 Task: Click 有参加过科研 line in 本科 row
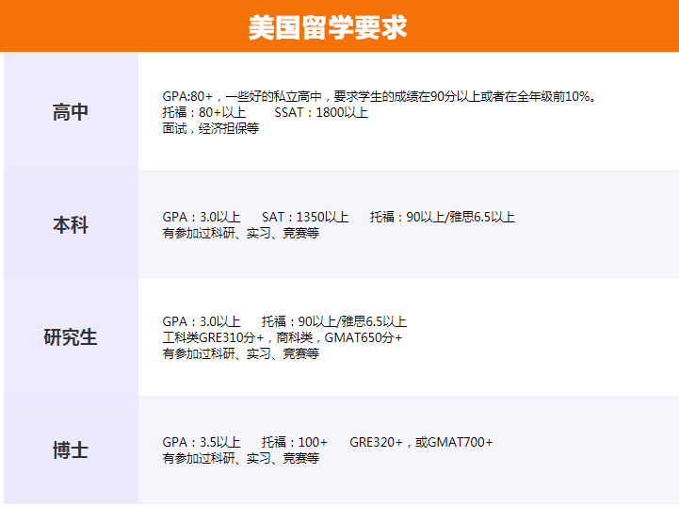pyautogui.click(x=241, y=233)
